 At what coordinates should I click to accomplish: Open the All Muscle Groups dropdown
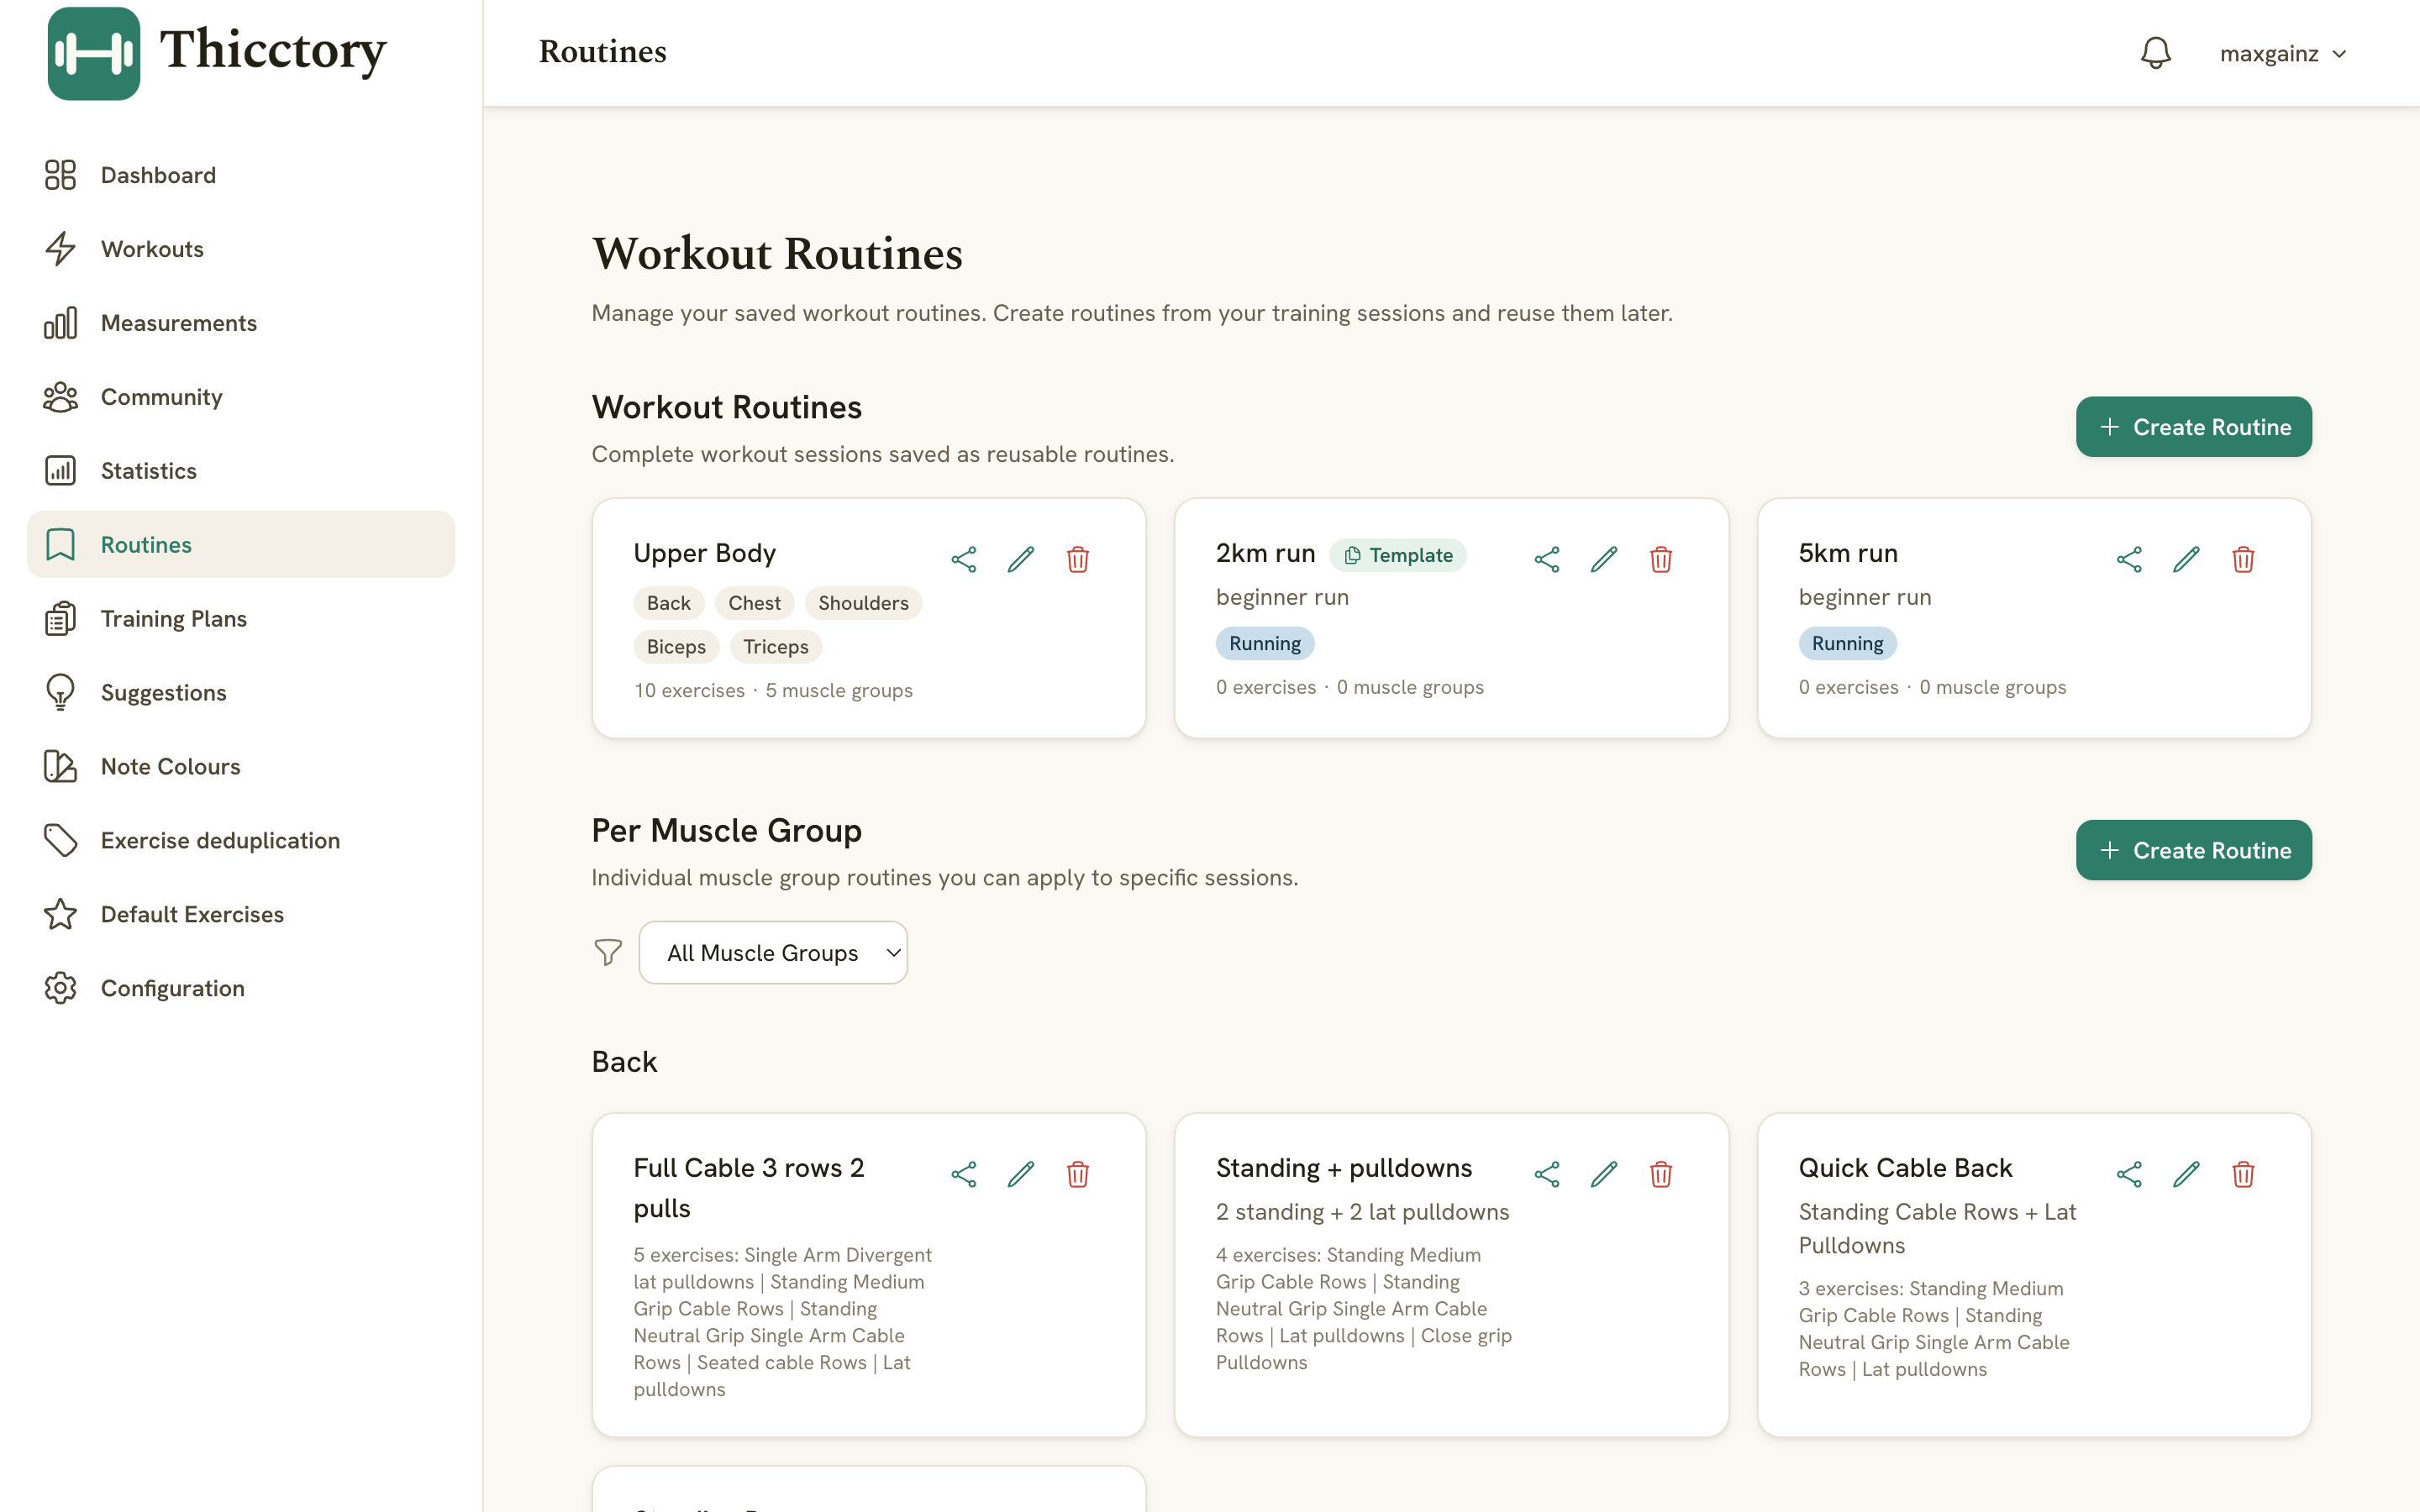tap(773, 953)
